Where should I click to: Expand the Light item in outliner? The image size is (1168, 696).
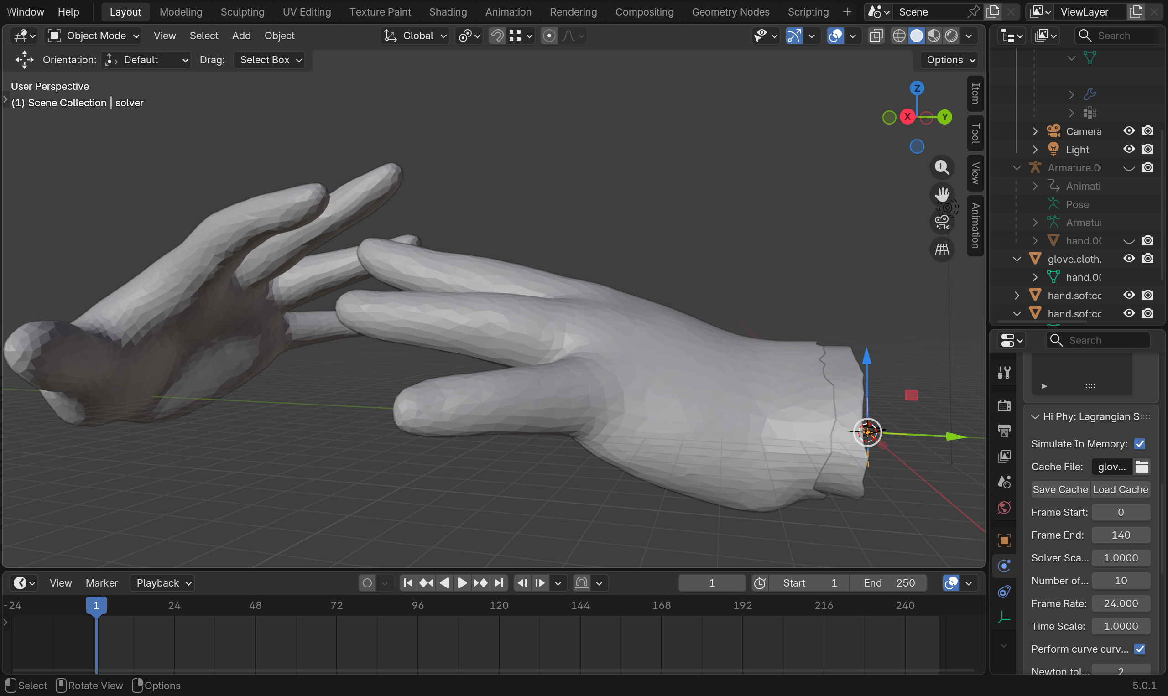[1035, 150]
